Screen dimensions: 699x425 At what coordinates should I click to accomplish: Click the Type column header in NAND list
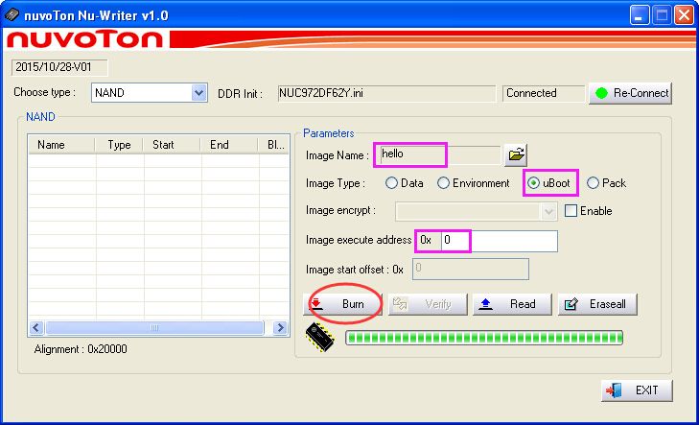pos(119,145)
